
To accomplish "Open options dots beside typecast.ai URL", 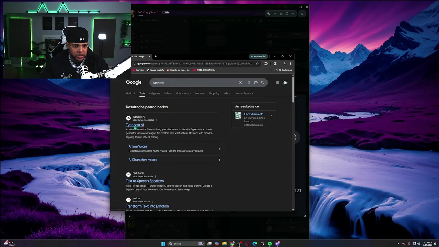I will (x=156, y=120).
